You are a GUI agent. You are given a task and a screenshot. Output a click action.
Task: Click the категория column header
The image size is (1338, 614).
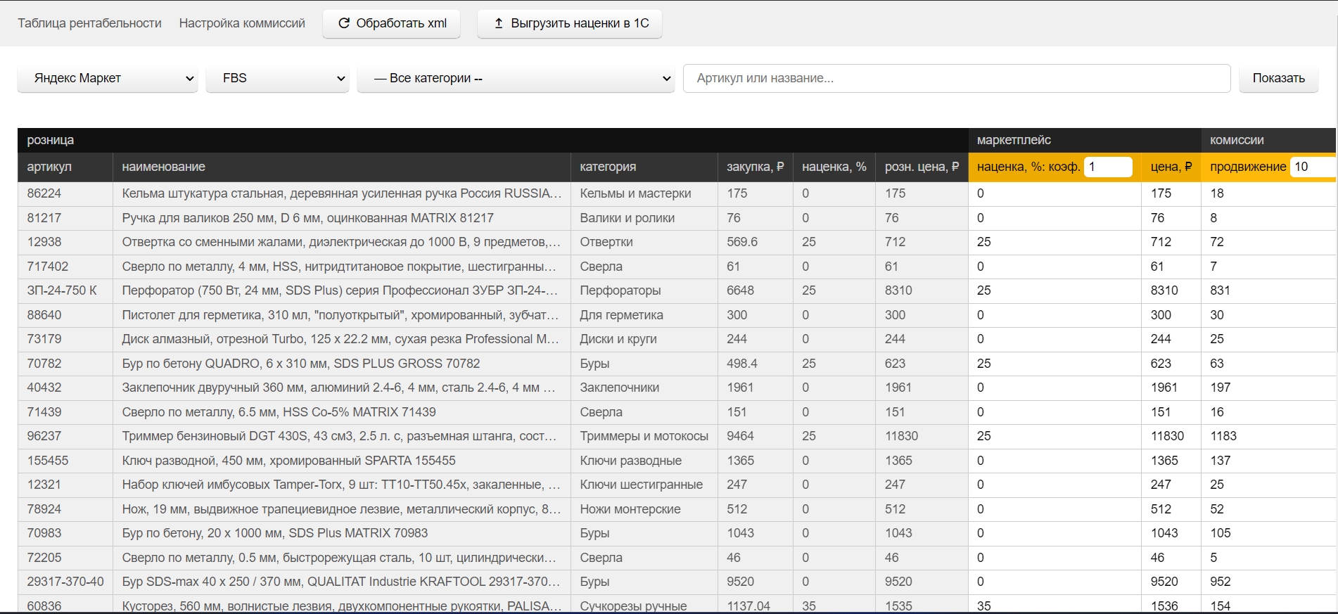pos(644,167)
